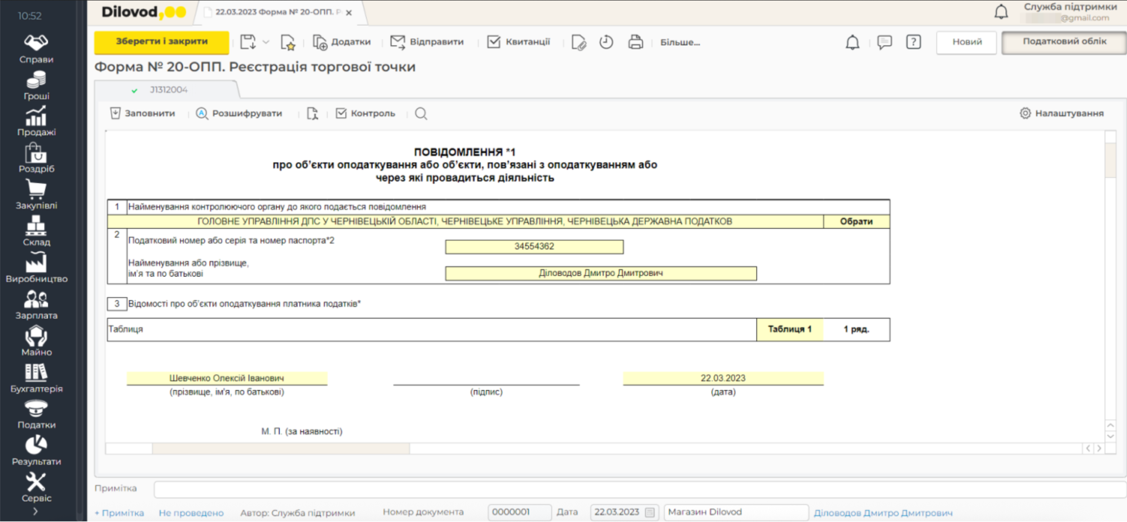Click the print icon in toolbar
Viewport: 1127px width, 522px height.
635,42
